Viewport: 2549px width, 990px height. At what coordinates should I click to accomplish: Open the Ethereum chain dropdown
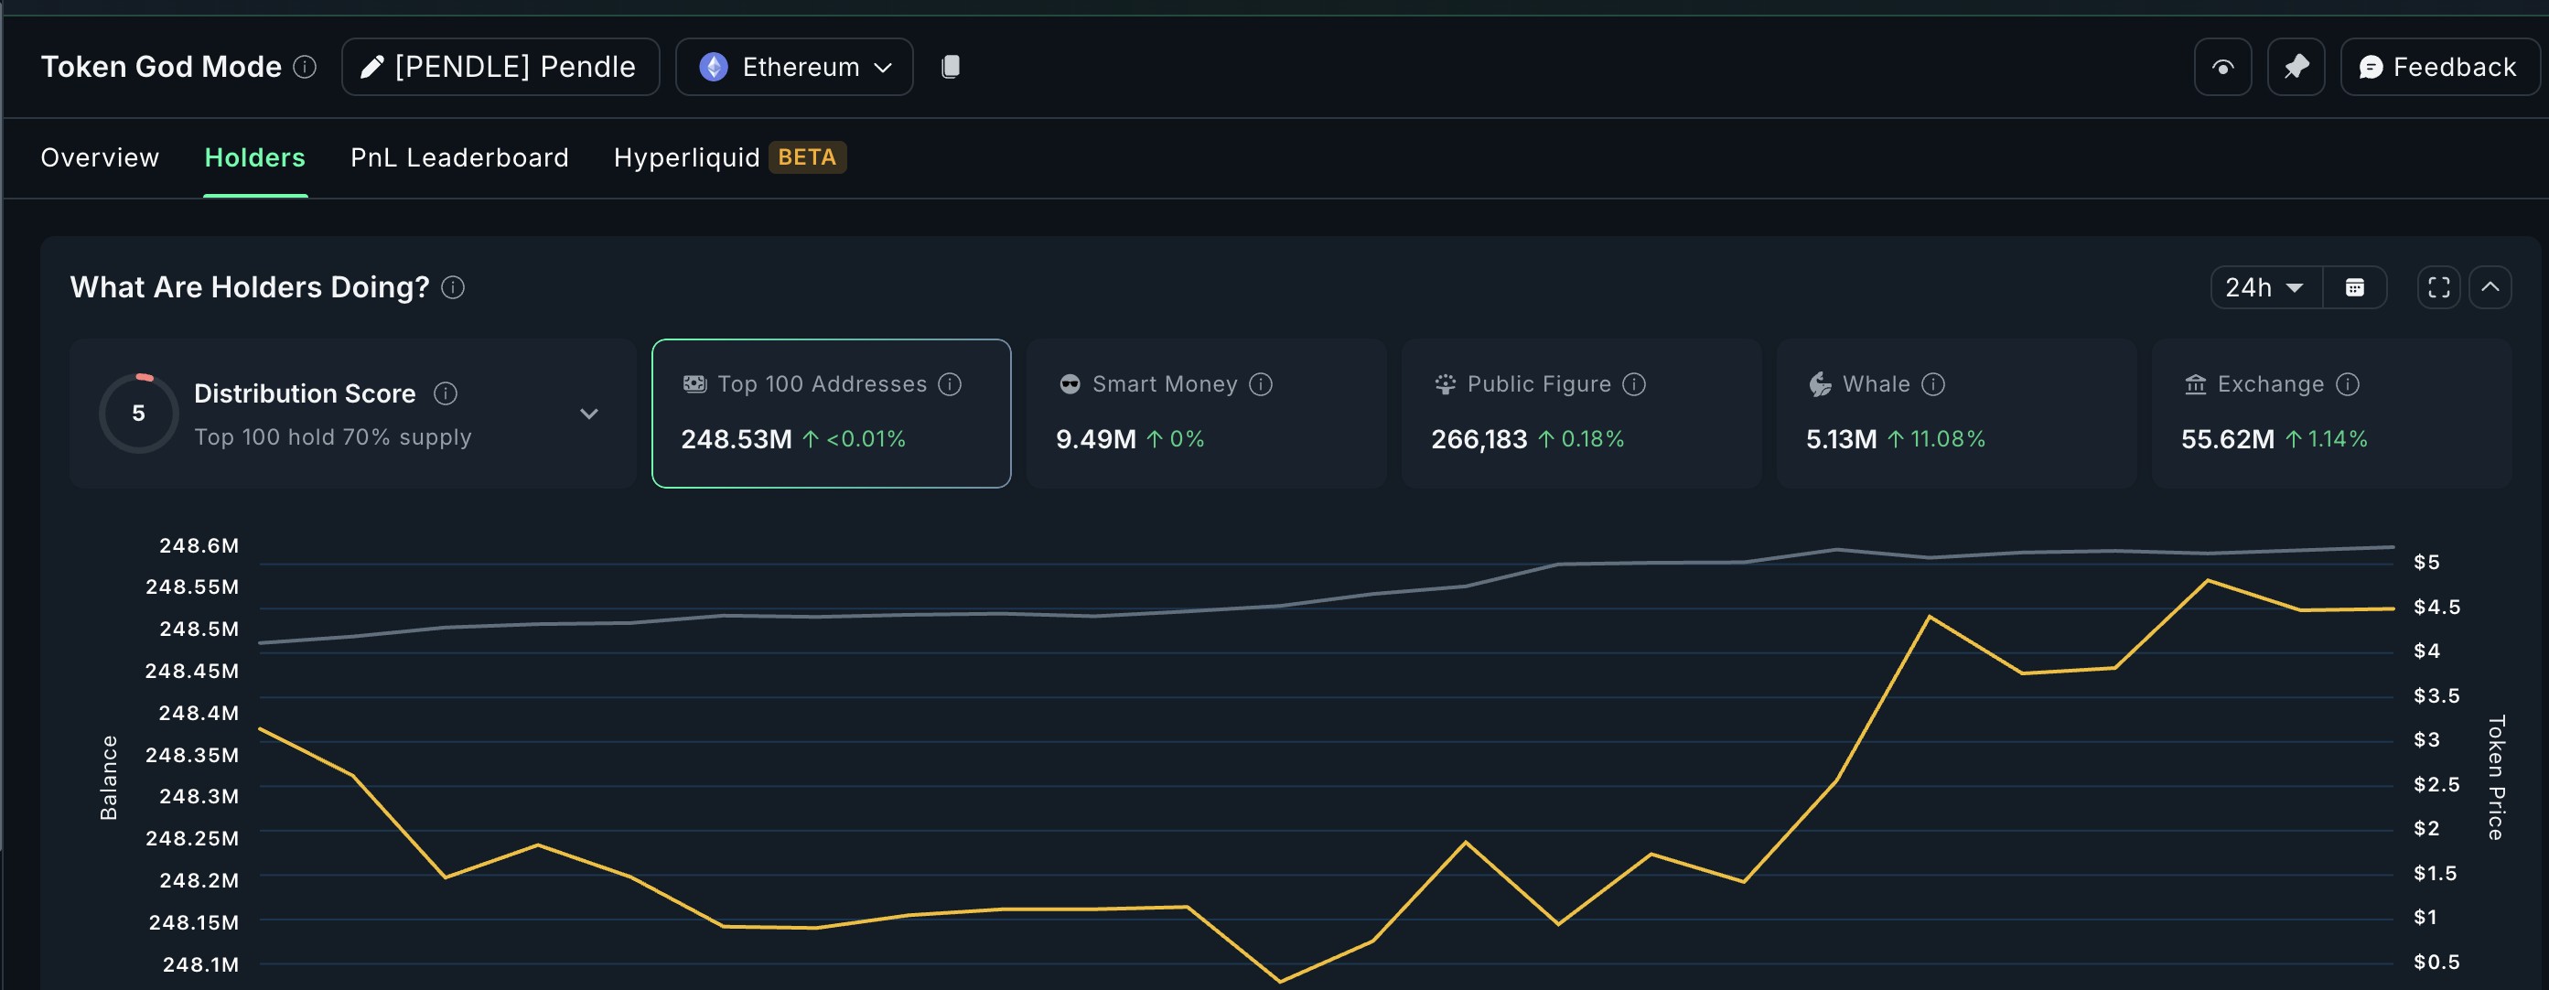[x=794, y=68]
